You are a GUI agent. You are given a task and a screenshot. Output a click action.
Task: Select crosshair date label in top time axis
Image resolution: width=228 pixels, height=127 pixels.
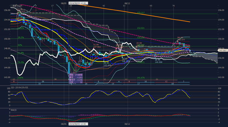[78, 3]
